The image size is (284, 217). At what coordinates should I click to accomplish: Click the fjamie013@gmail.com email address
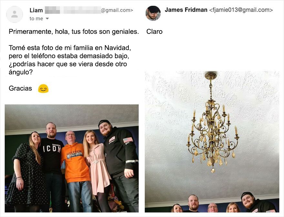(x=241, y=10)
